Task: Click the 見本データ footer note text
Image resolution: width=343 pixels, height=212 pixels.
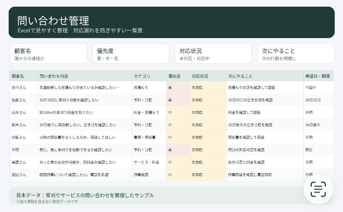Action: [85, 195]
